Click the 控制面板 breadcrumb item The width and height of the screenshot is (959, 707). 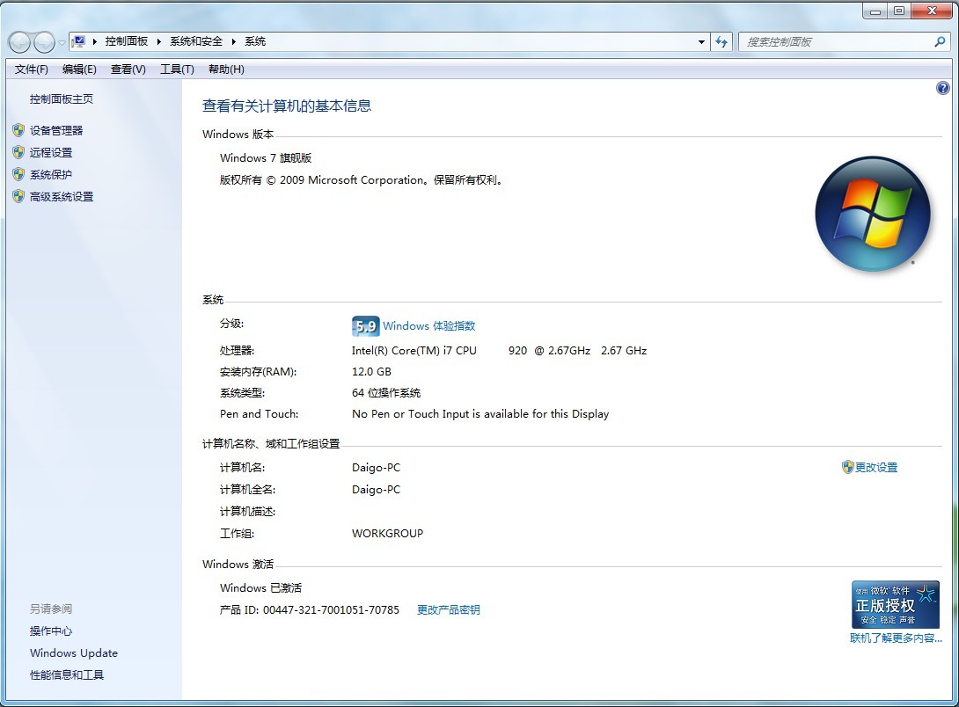[127, 41]
